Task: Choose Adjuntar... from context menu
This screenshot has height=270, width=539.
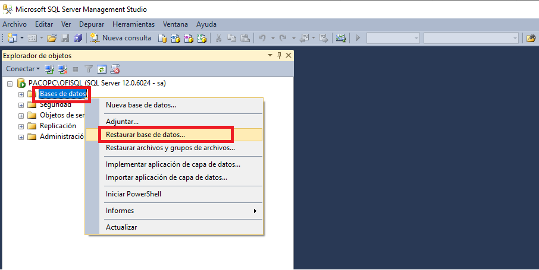Action: (174, 122)
